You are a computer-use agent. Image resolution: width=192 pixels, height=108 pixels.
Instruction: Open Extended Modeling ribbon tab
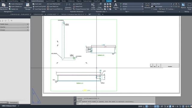13,1
